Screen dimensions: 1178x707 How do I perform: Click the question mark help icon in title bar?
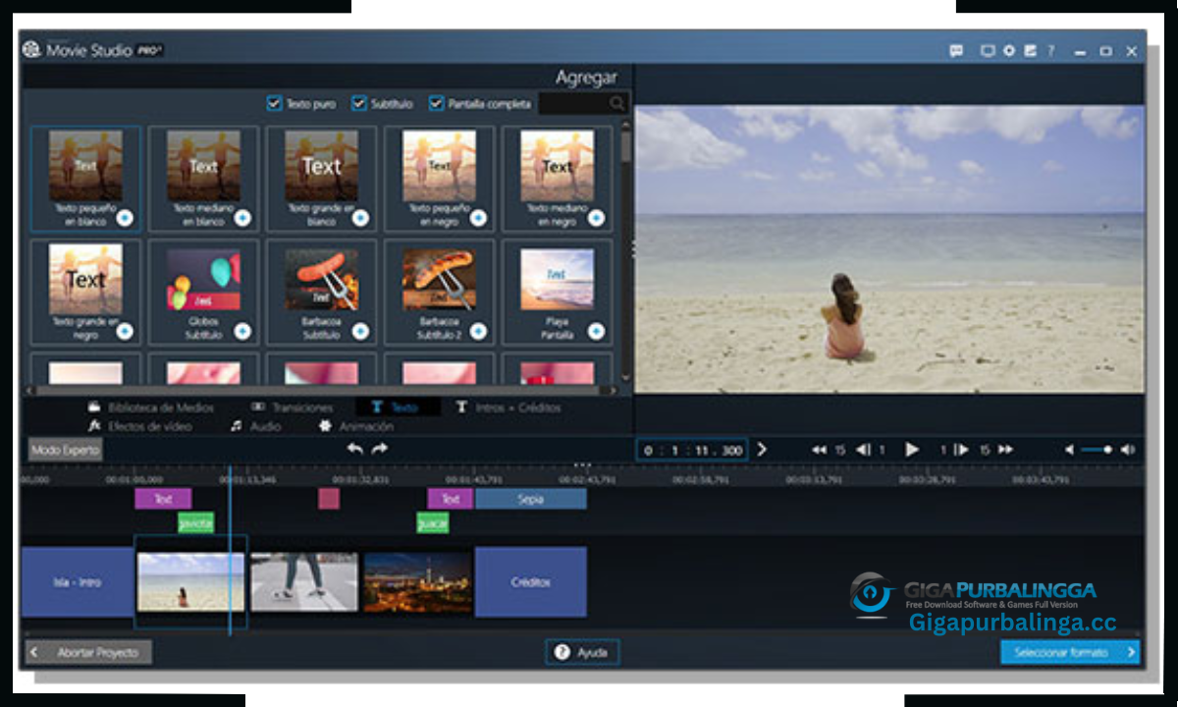(1051, 51)
